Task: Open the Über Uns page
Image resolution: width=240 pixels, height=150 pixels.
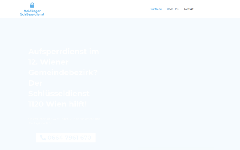Action: point(172,9)
